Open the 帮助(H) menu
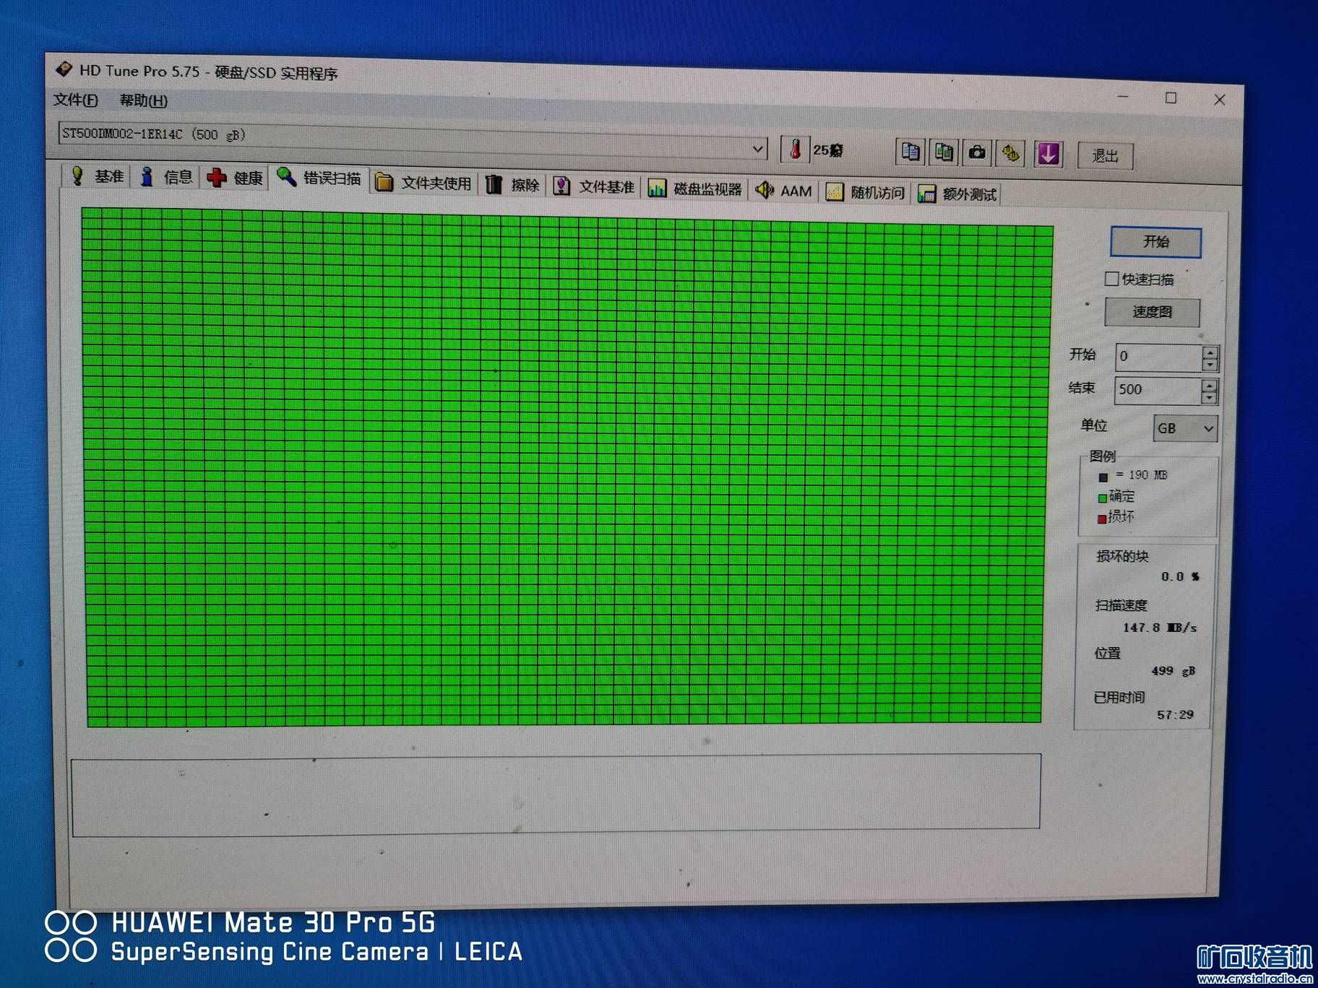 143,101
